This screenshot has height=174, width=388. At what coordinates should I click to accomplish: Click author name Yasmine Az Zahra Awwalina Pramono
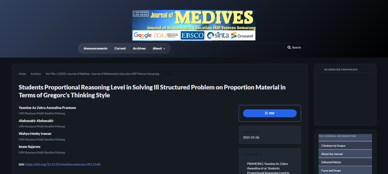click(x=47, y=108)
